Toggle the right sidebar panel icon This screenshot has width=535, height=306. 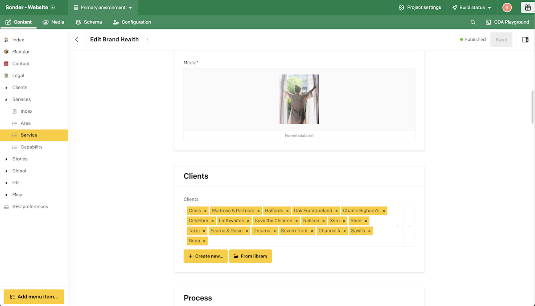point(525,40)
